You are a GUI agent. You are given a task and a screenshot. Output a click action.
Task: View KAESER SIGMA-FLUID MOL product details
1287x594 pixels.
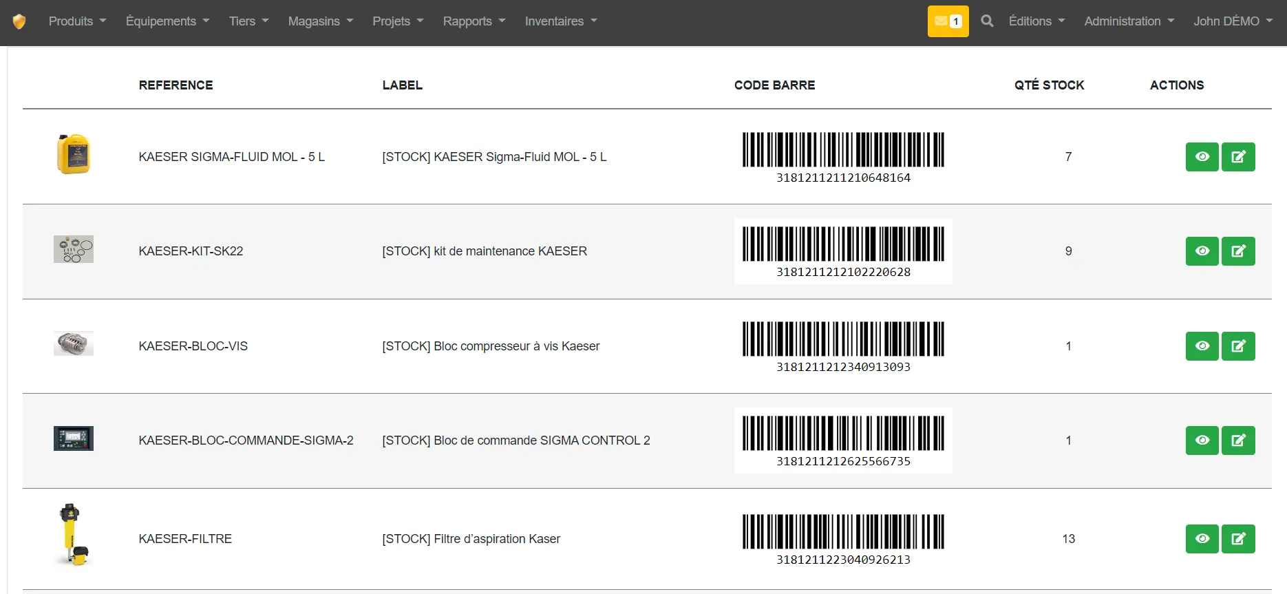click(1202, 157)
